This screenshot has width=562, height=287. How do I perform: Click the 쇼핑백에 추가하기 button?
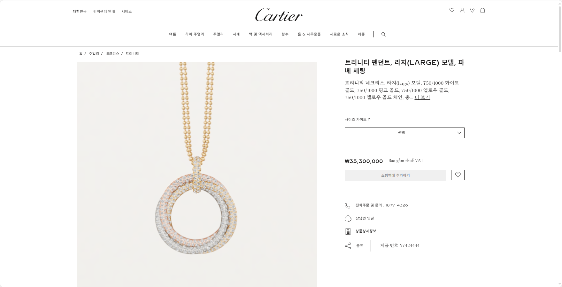coord(396,175)
